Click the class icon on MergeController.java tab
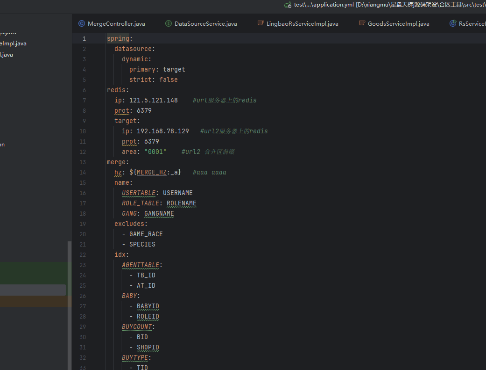The height and width of the screenshot is (370, 486). coord(82,23)
